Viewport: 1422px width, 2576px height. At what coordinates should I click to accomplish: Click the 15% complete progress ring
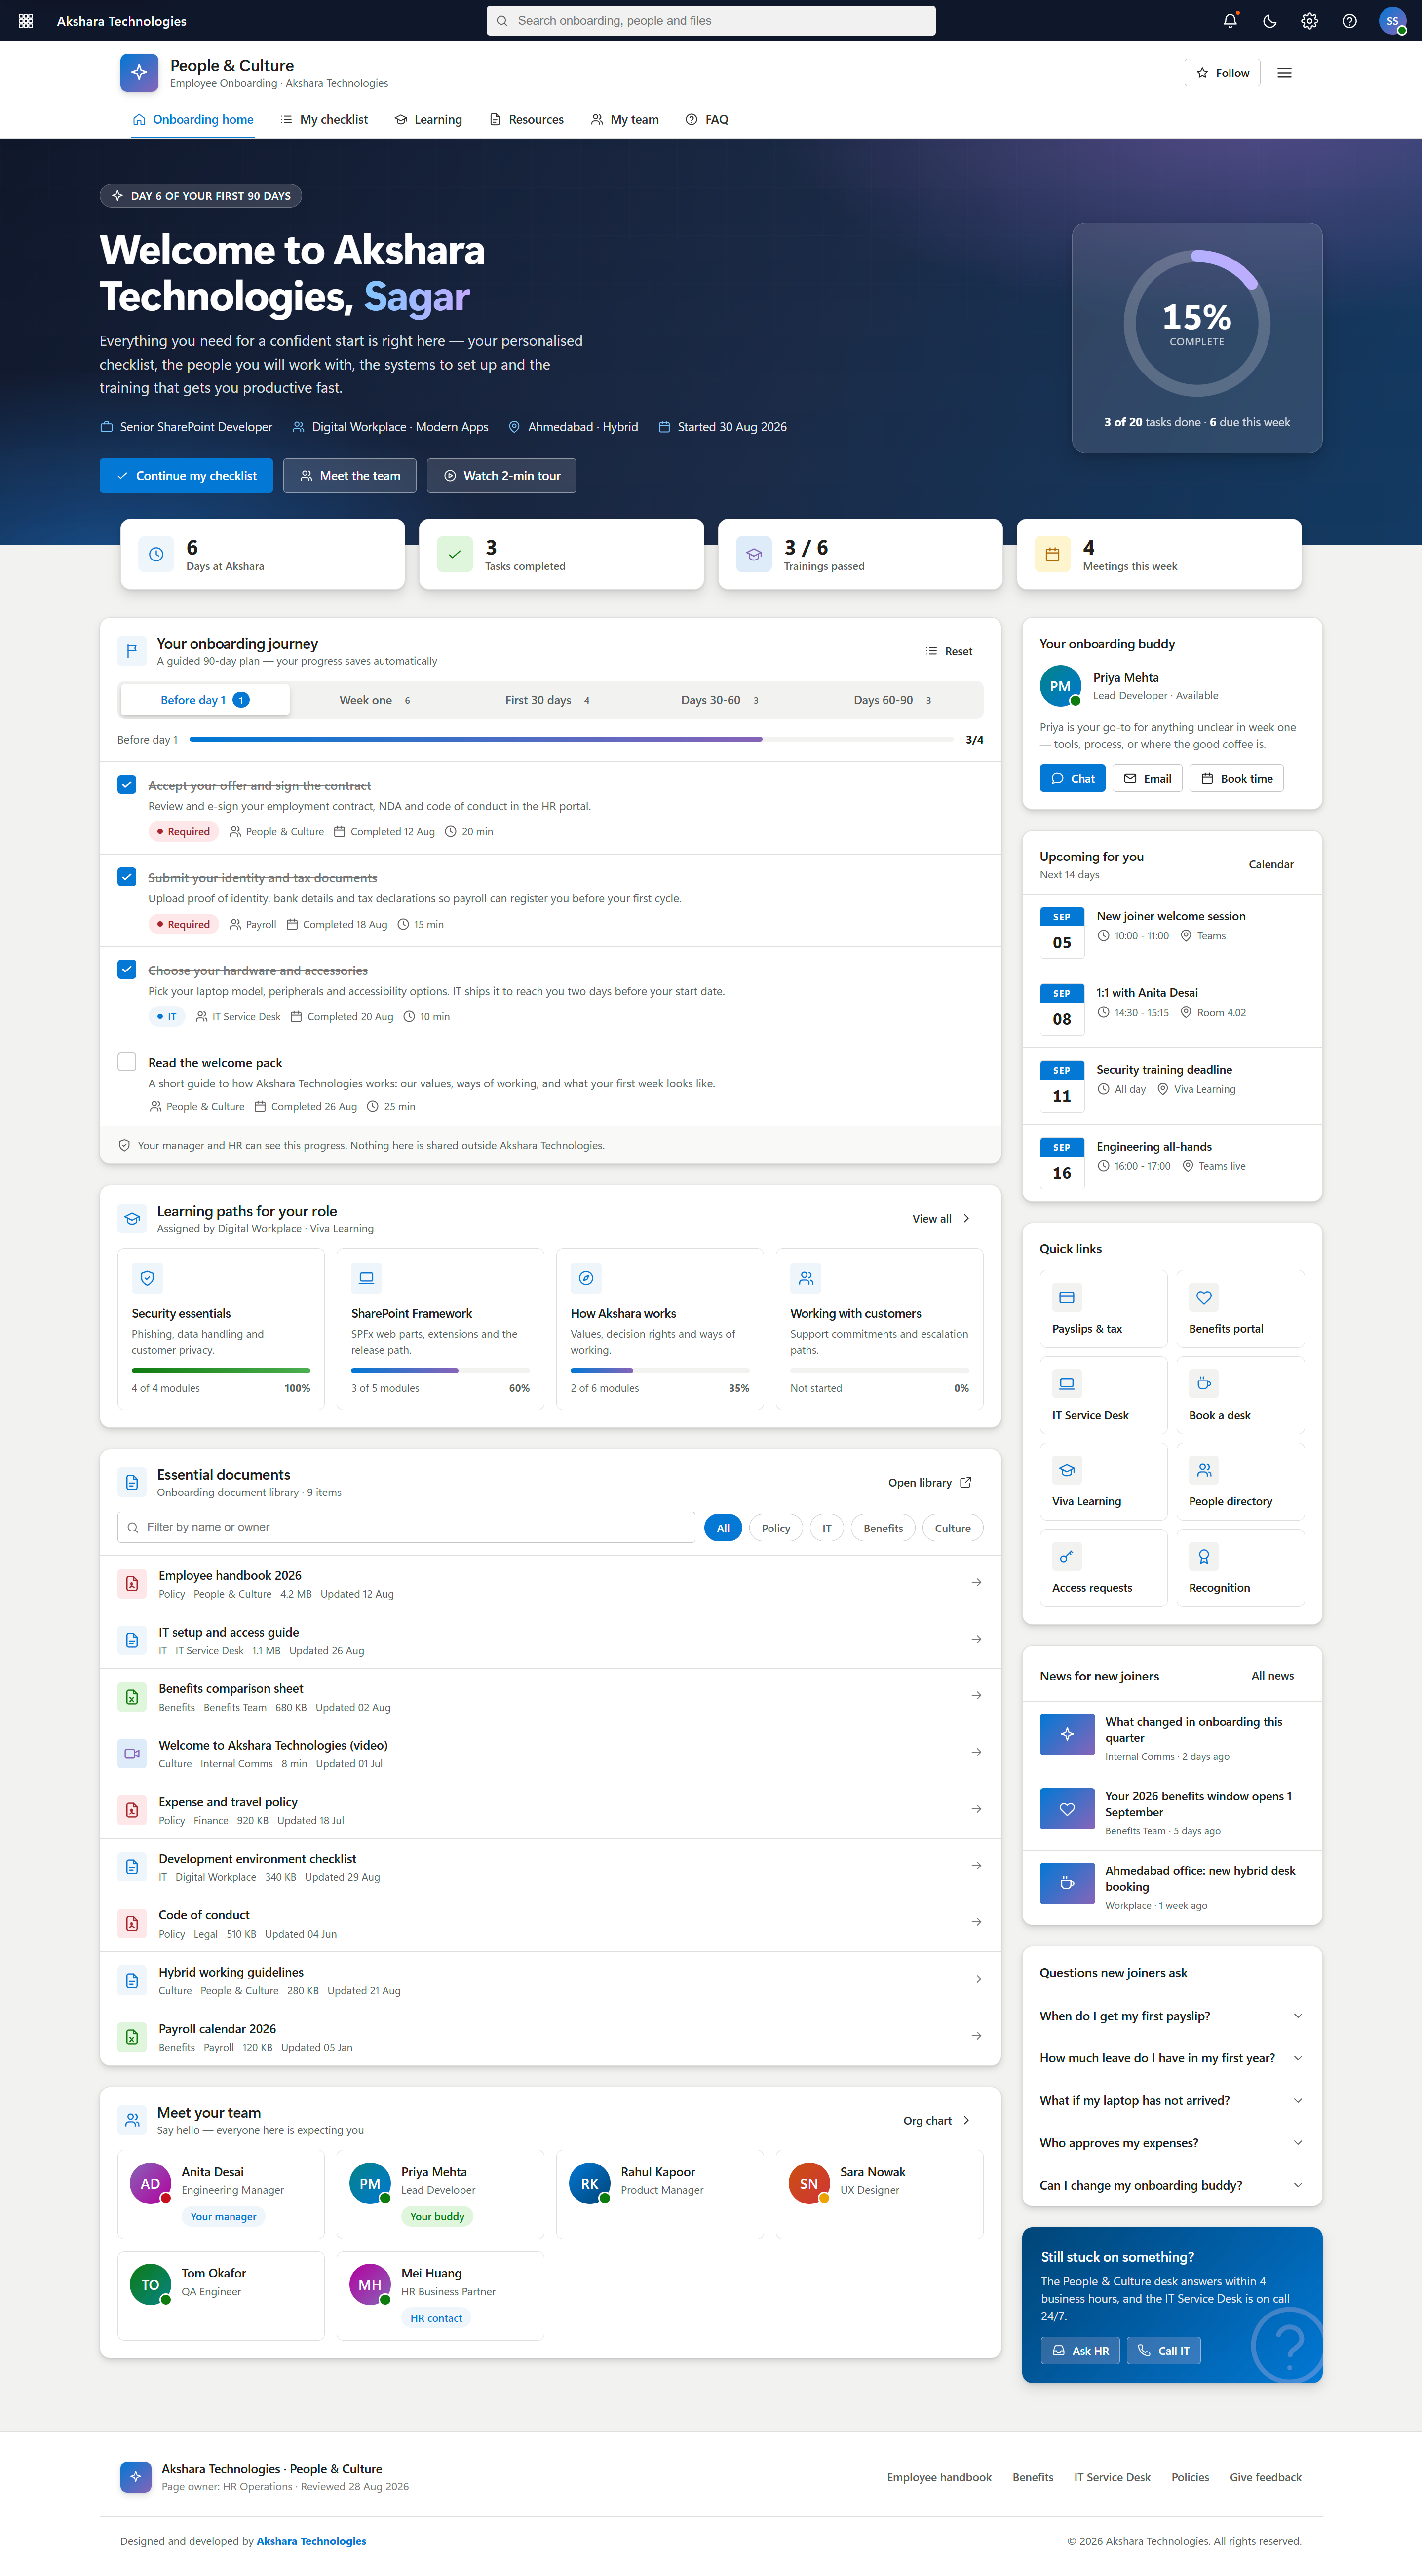1197,323
